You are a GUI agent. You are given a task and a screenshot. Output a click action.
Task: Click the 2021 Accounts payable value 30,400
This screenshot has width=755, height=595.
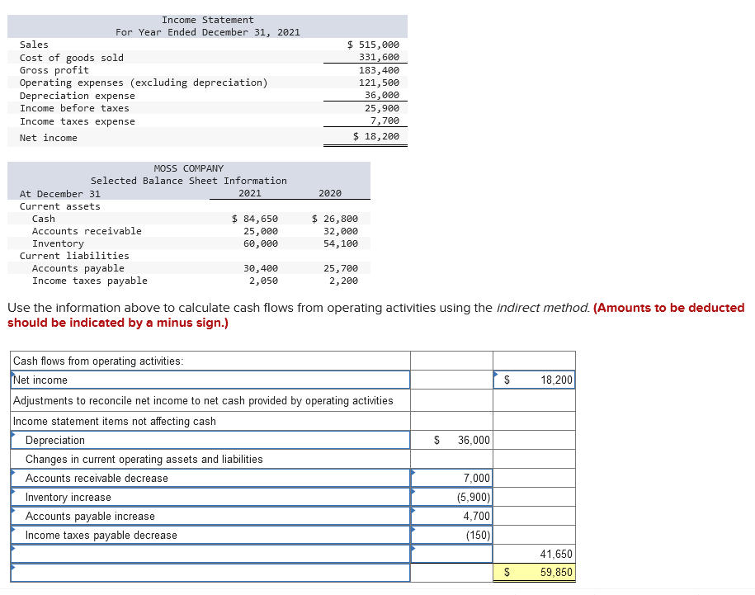(261, 268)
